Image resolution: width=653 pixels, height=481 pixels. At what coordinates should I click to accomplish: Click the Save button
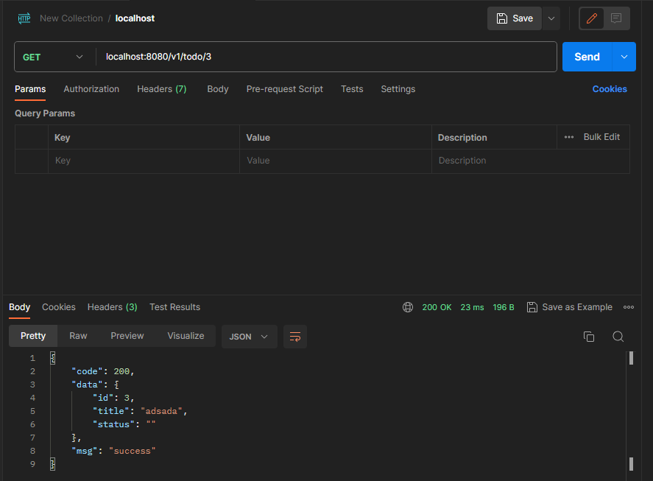point(515,18)
